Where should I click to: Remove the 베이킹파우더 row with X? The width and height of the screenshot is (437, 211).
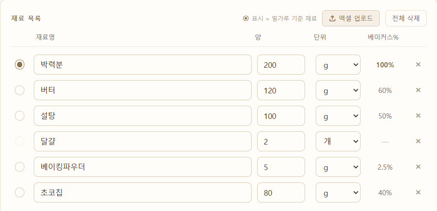(x=418, y=167)
